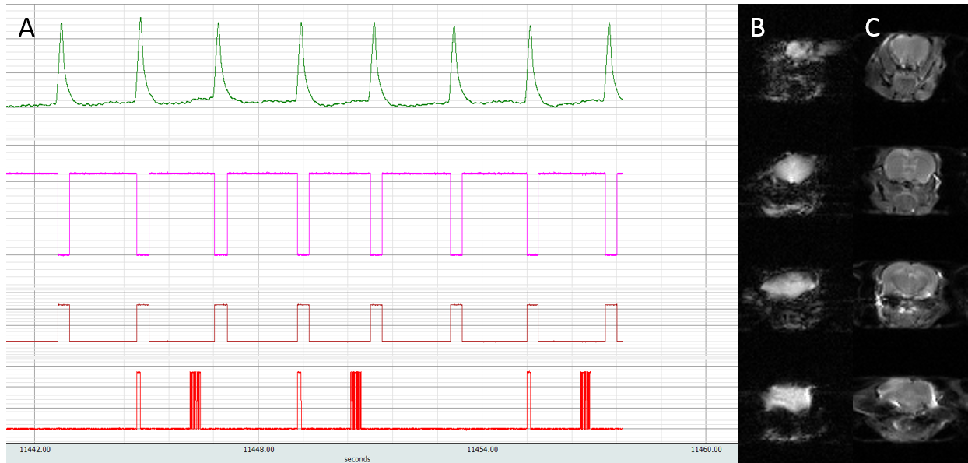Click the 11448.00 time axis label
Image resolution: width=968 pixels, height=463 pixels.
point(258,450)
